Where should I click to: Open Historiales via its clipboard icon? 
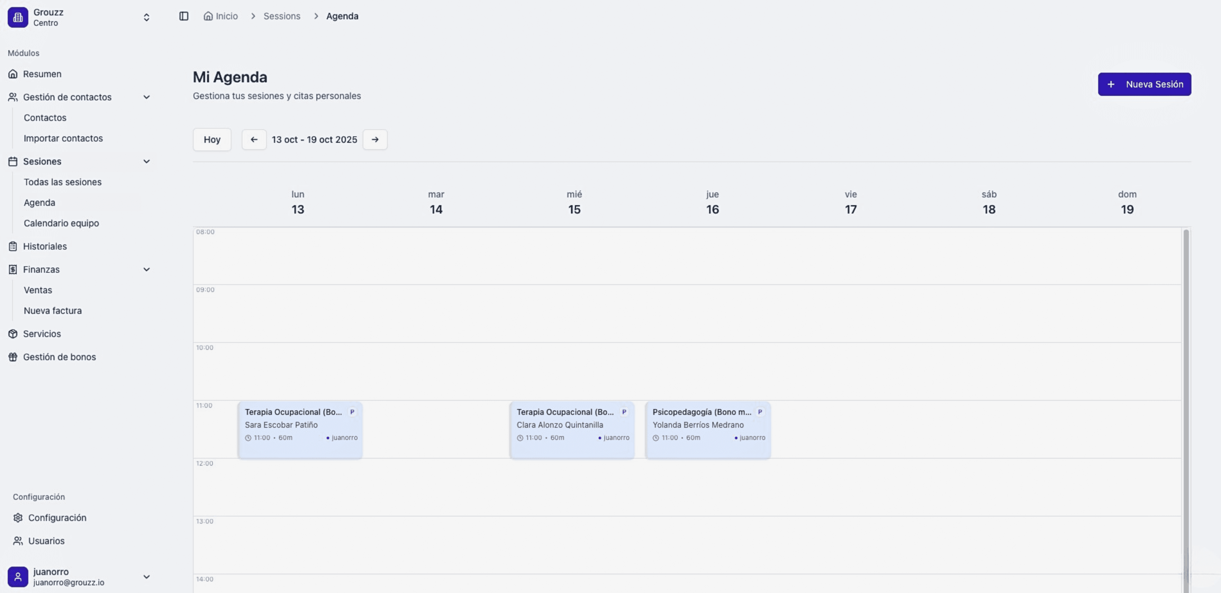tap(12, 246)
